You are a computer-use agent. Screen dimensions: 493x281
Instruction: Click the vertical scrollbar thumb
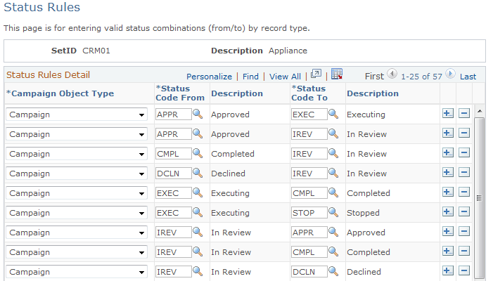click(x=479, y=198)
